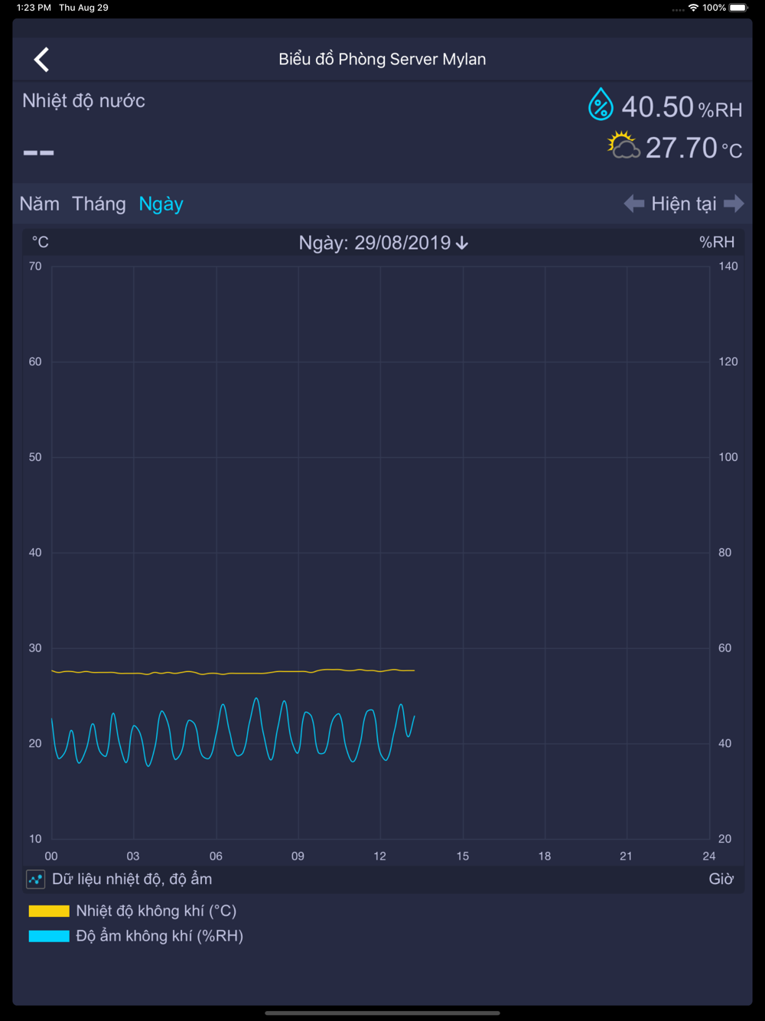This screenshot has height=1021, width=765.
Task: Switch to Tháng view tab
Action: pos(99,204)
